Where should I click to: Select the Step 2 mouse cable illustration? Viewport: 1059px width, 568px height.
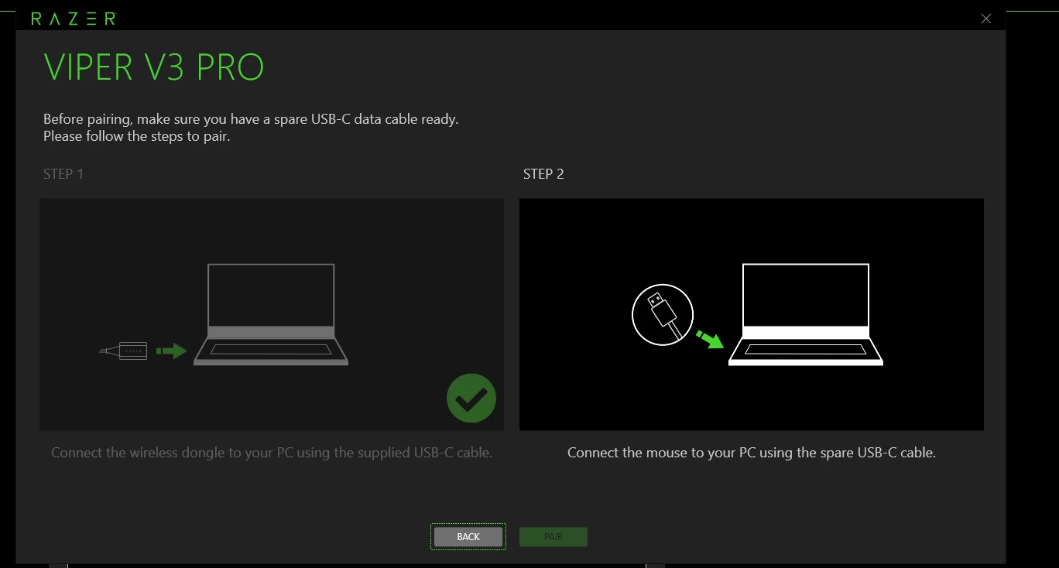pyautogui.click(x=752, y=314)
